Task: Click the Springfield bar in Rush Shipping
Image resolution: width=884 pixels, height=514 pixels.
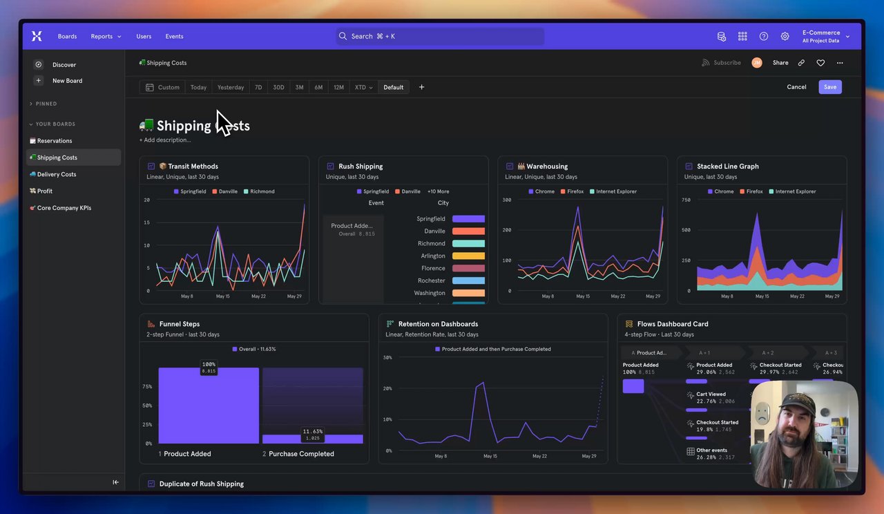Action: coord(468,219)
